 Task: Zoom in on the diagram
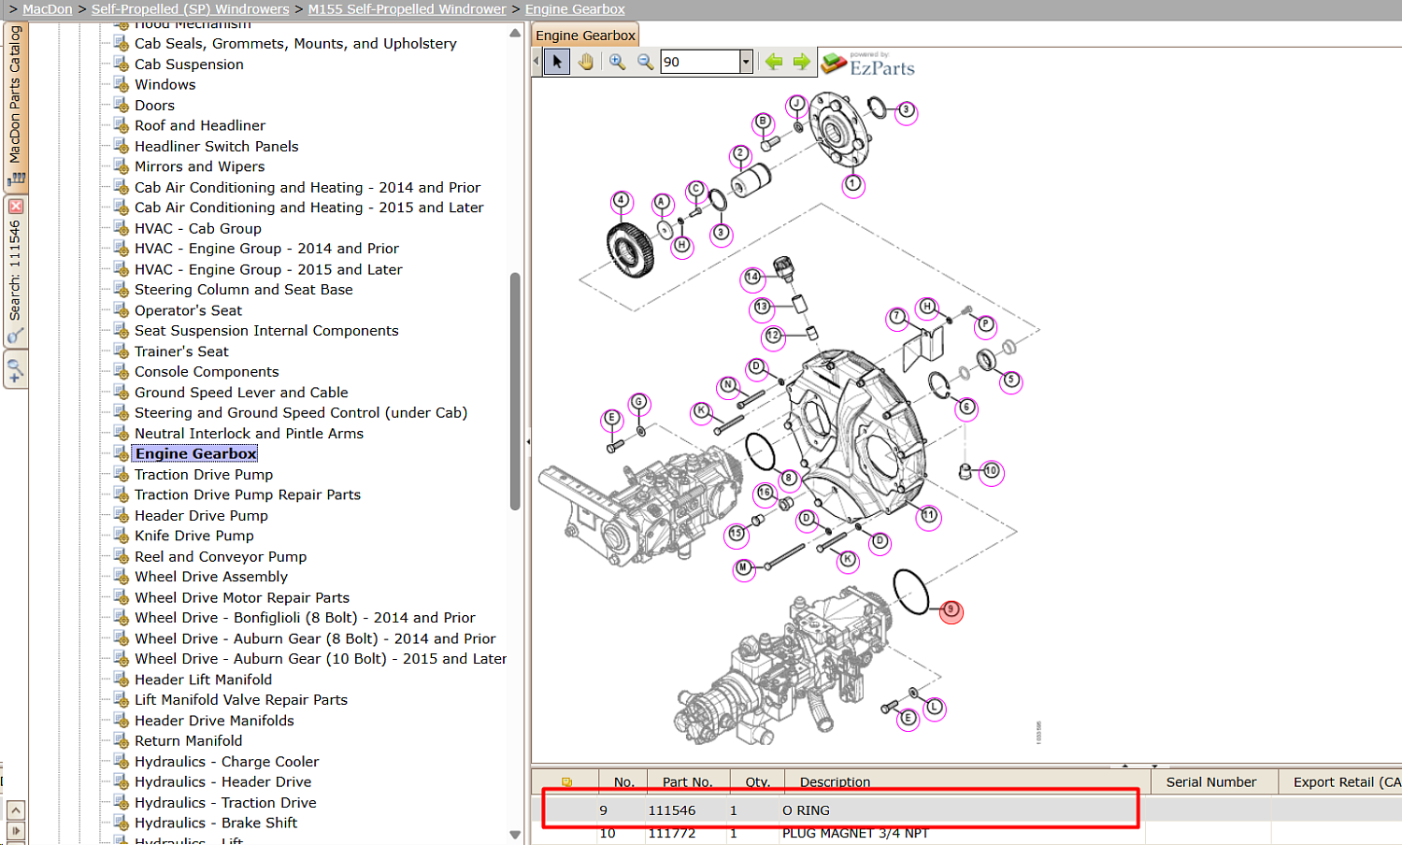click(617, 62)
